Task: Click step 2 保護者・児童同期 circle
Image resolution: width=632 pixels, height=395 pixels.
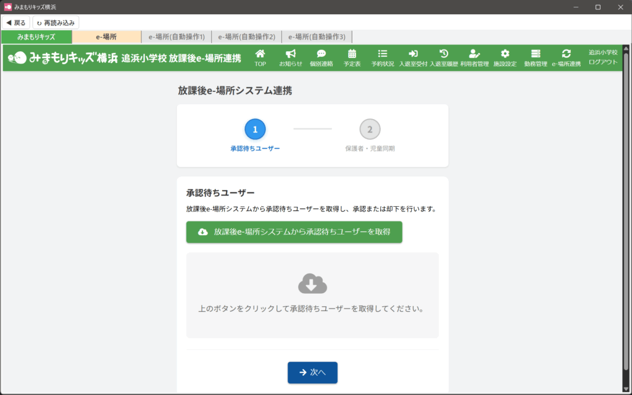Action: (370, 130)
